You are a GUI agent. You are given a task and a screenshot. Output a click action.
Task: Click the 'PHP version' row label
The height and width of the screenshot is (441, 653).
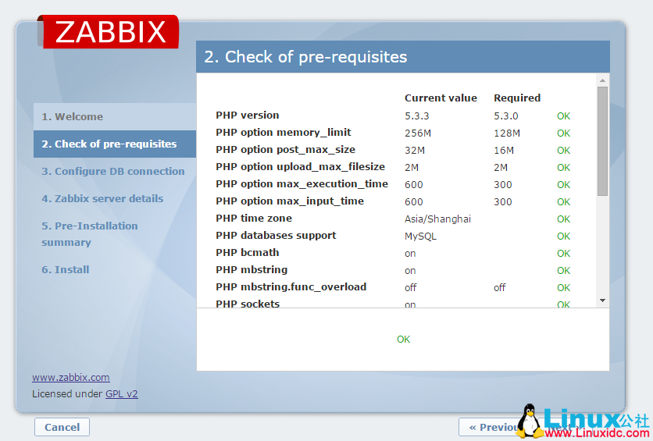248,116
